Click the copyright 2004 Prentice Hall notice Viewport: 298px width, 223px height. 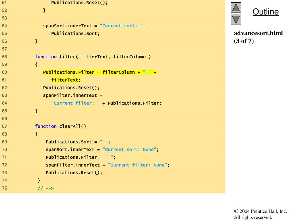coord(260,214)
